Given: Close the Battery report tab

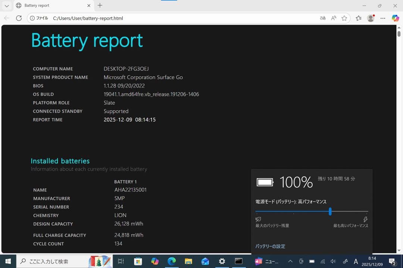Looking at the screenshot, I should 89,5.
